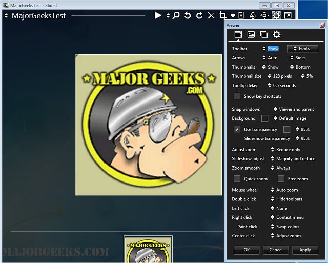Pick the Background color swatch
The height and width of the screenshot is (263, 328).
tap(264, 118)
